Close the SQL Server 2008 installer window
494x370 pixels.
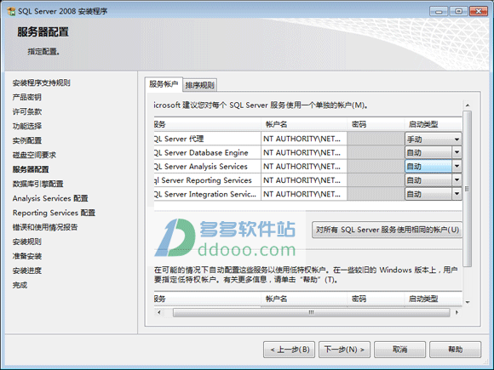tap(479, 11)
